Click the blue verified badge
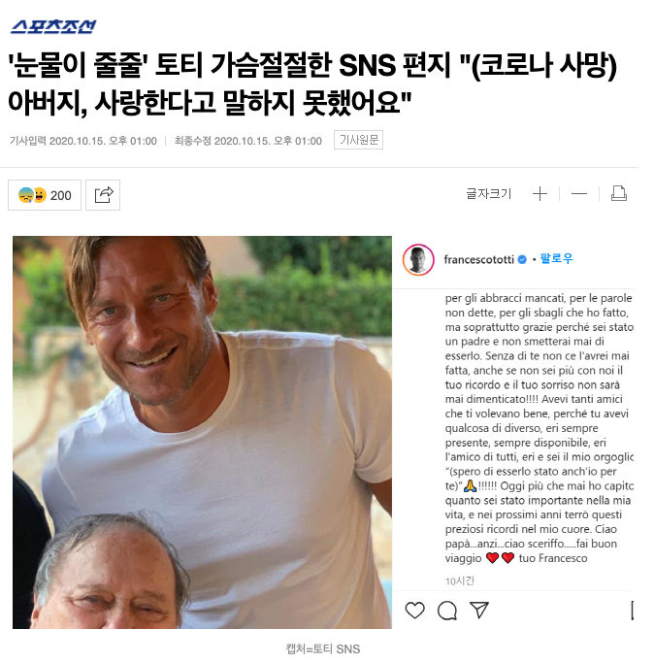 [522, 259]
